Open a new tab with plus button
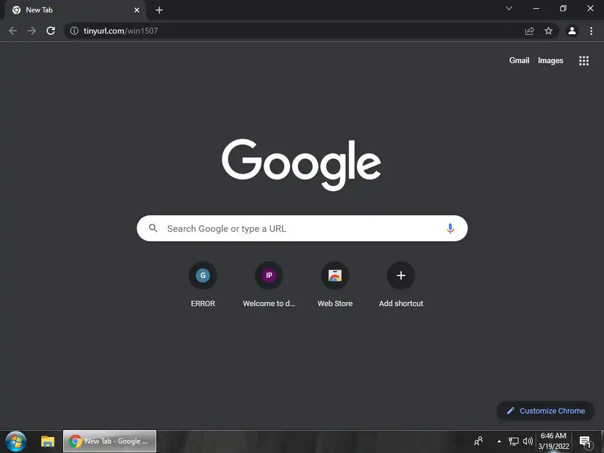This screenshot has height=453, width=604. 159,11
